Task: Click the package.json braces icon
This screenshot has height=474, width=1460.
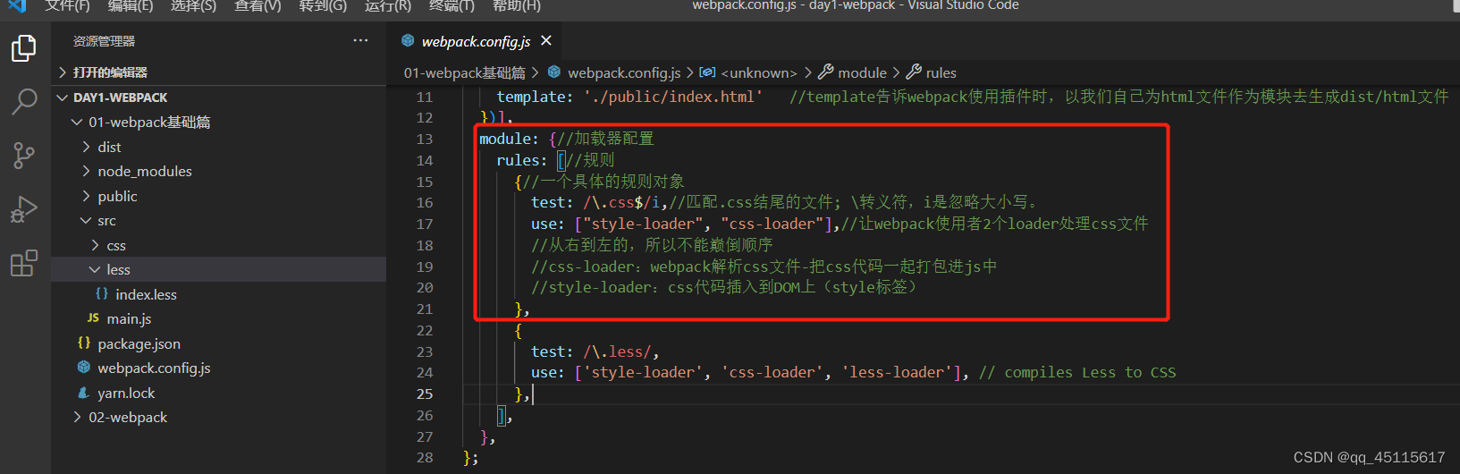Action: click(84, 343)
